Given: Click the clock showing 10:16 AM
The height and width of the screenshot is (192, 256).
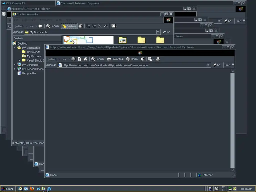Looking at the screenshot, I should [x=246, y=189].
